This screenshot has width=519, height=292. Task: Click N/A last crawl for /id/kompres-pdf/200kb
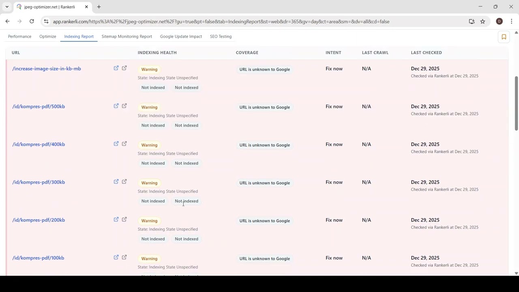(367, 220)
